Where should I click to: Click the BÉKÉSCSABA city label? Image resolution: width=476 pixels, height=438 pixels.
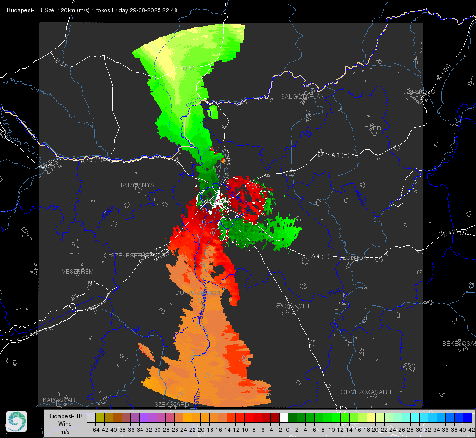click(x=459, y=344)
